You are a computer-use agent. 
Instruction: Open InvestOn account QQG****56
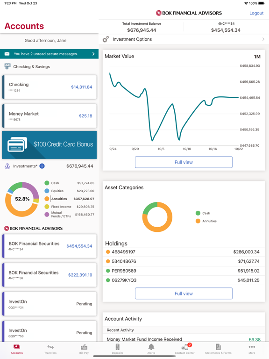tap(50, 331)
